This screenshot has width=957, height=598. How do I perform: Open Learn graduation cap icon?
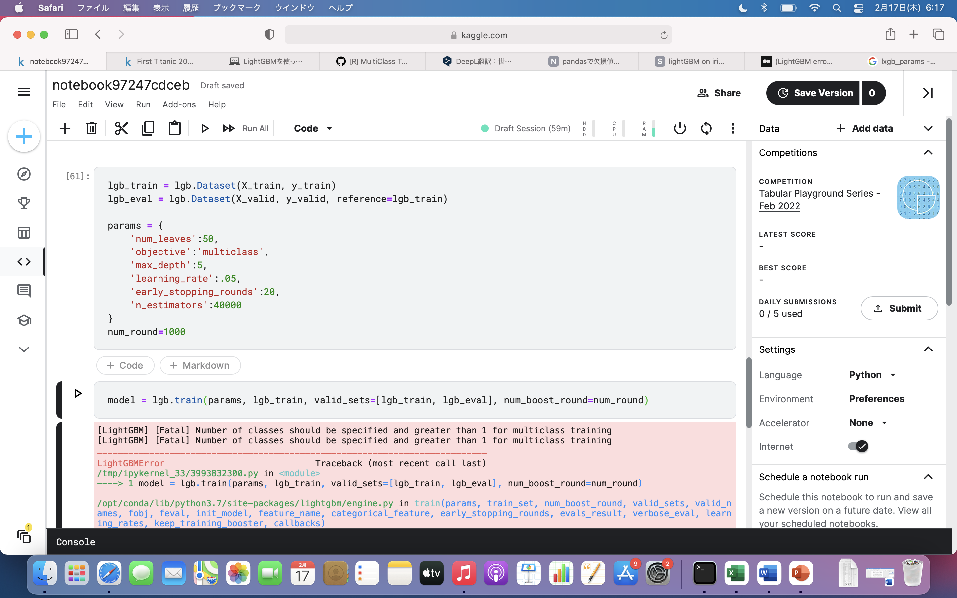point(24,320)
